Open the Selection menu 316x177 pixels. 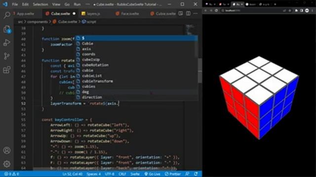[x=40, y=4]
